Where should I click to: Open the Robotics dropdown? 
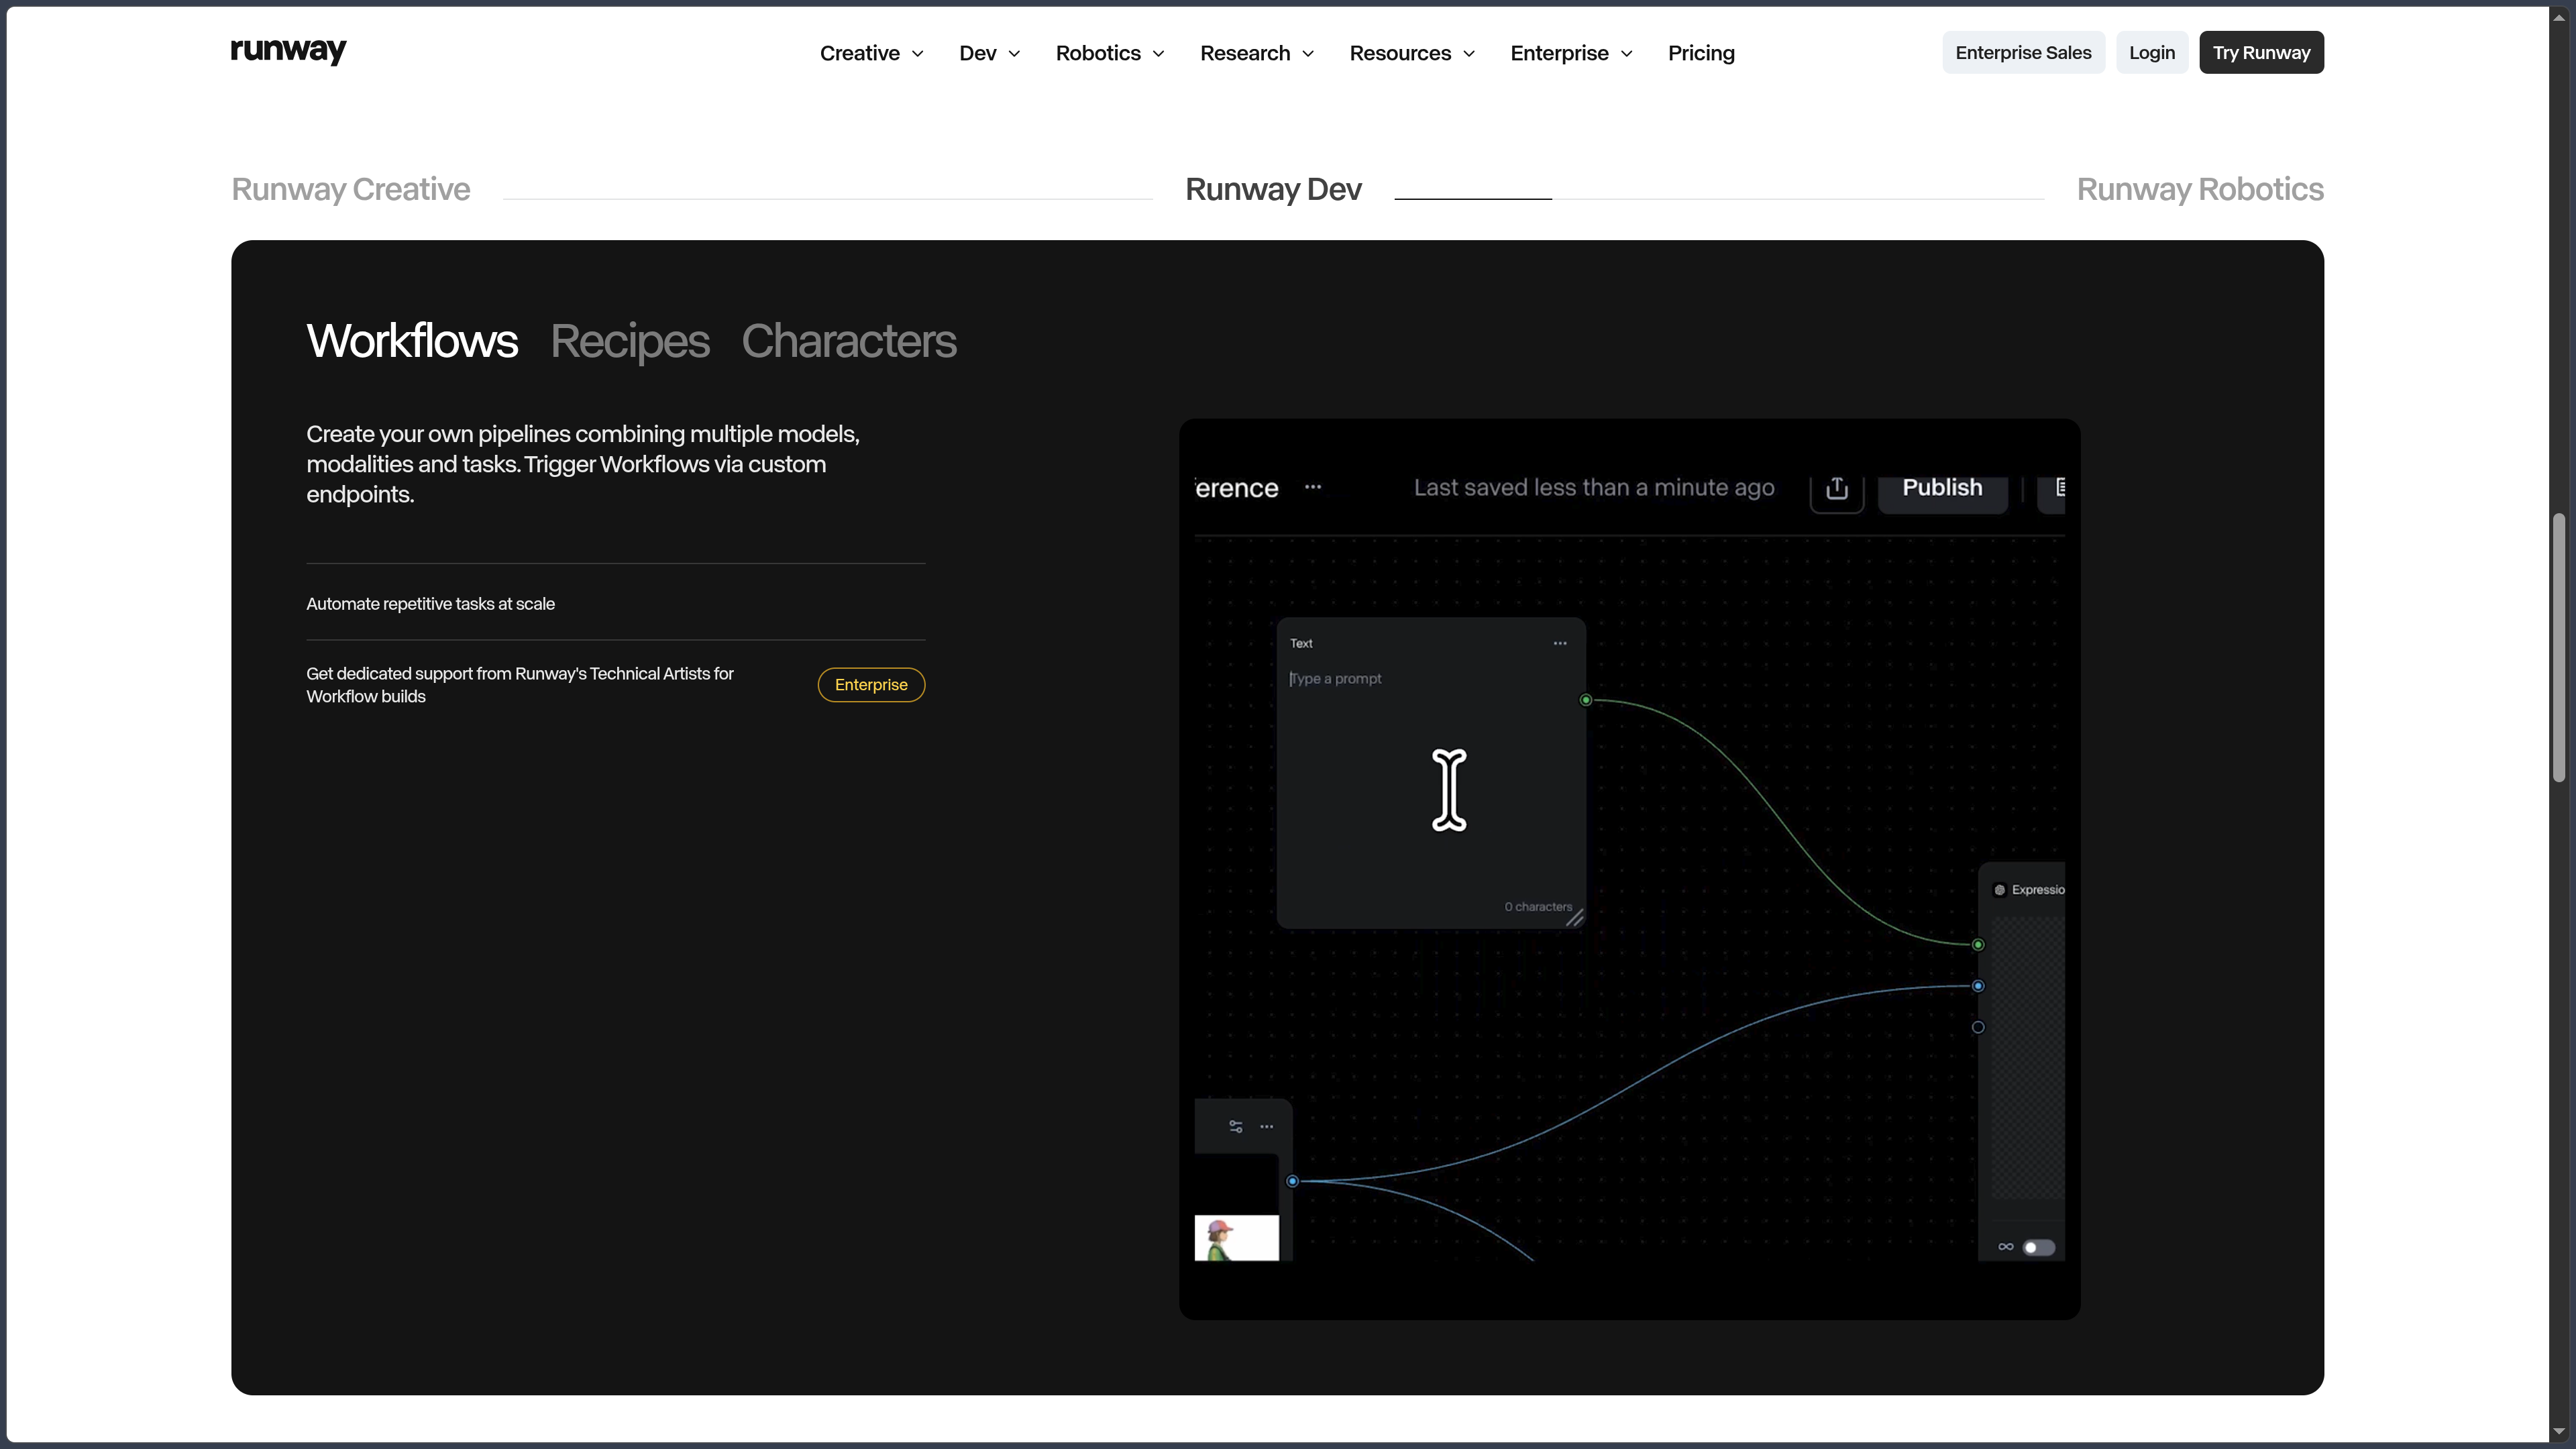click(1110, 53)
